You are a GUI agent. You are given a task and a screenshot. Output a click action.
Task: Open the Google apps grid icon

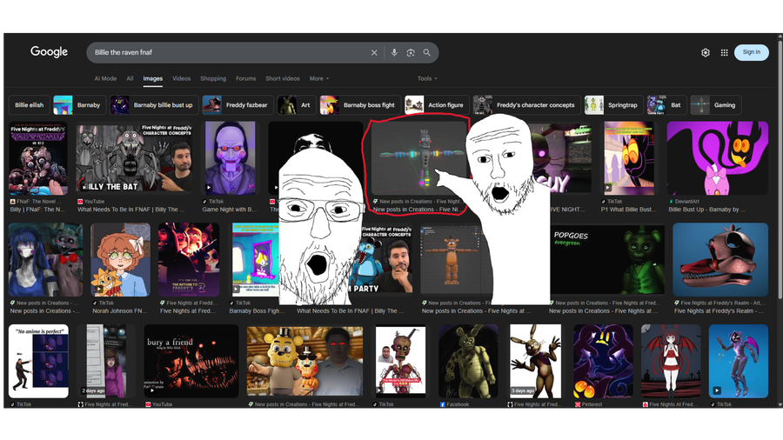(724, 52)
